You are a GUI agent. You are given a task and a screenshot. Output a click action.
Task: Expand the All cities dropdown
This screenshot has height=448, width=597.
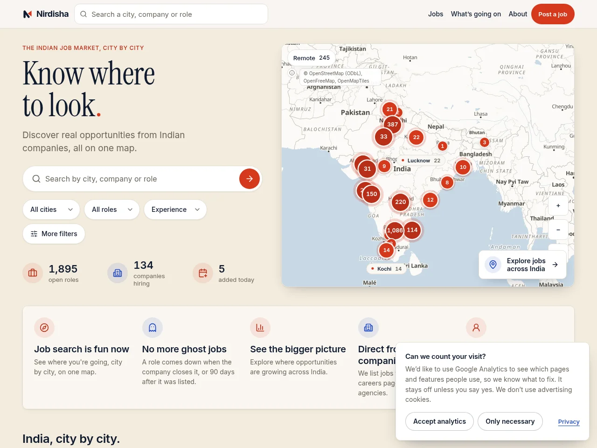[x=51, y=210]
